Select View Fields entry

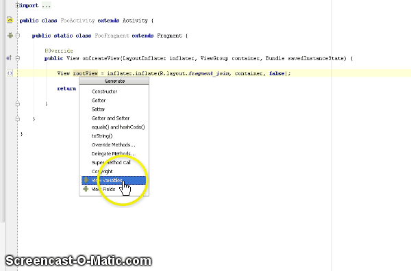tap(103, 190)
